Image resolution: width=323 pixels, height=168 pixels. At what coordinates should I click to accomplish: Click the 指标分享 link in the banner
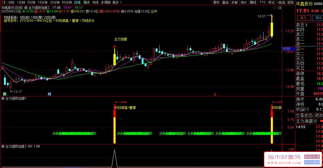tap(312, 157)
